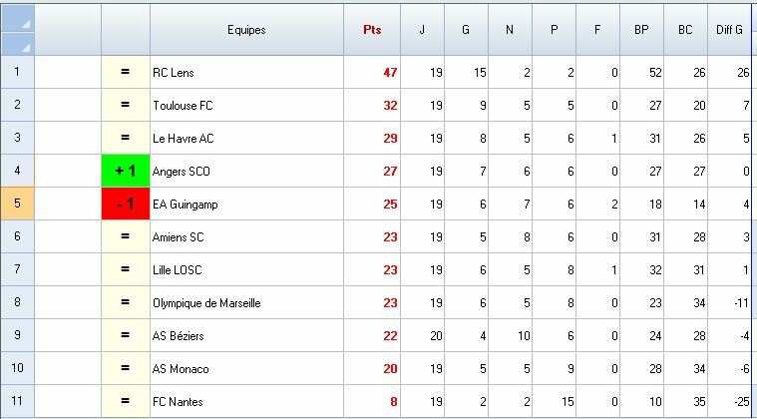Click the Olympique de Marseille team cell

[206, 303]
